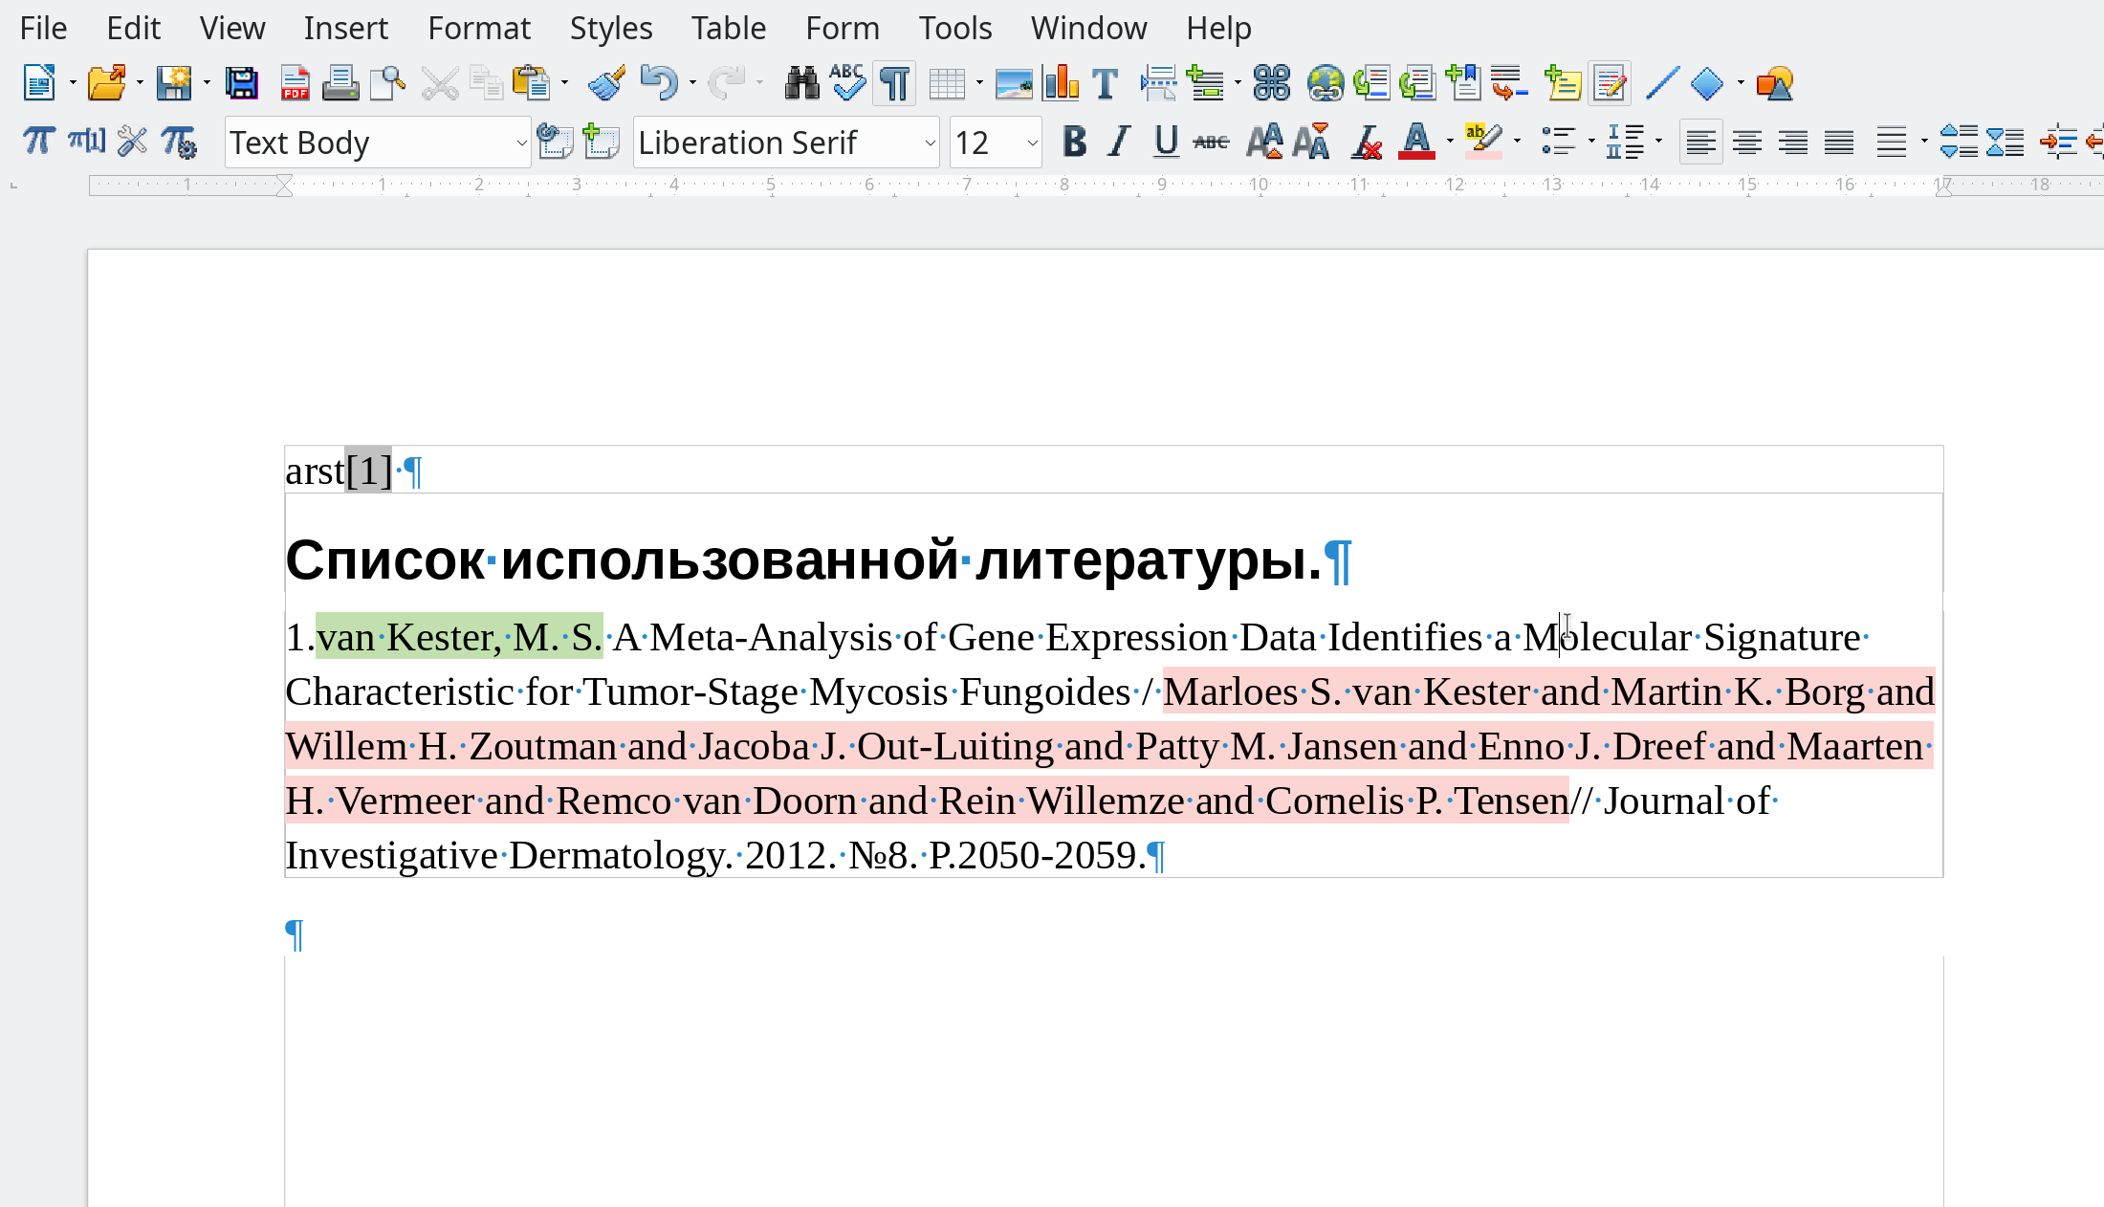Click the Print document icon
Viewport: 2104px width, 1207px height.
pyautogui.click(x=340, y=84)
